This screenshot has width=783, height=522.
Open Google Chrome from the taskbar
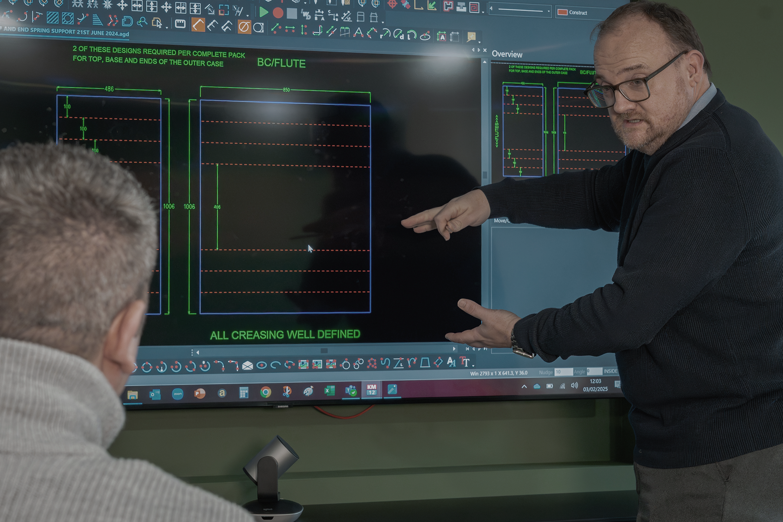pyautogui.click(x=266, y=392)
